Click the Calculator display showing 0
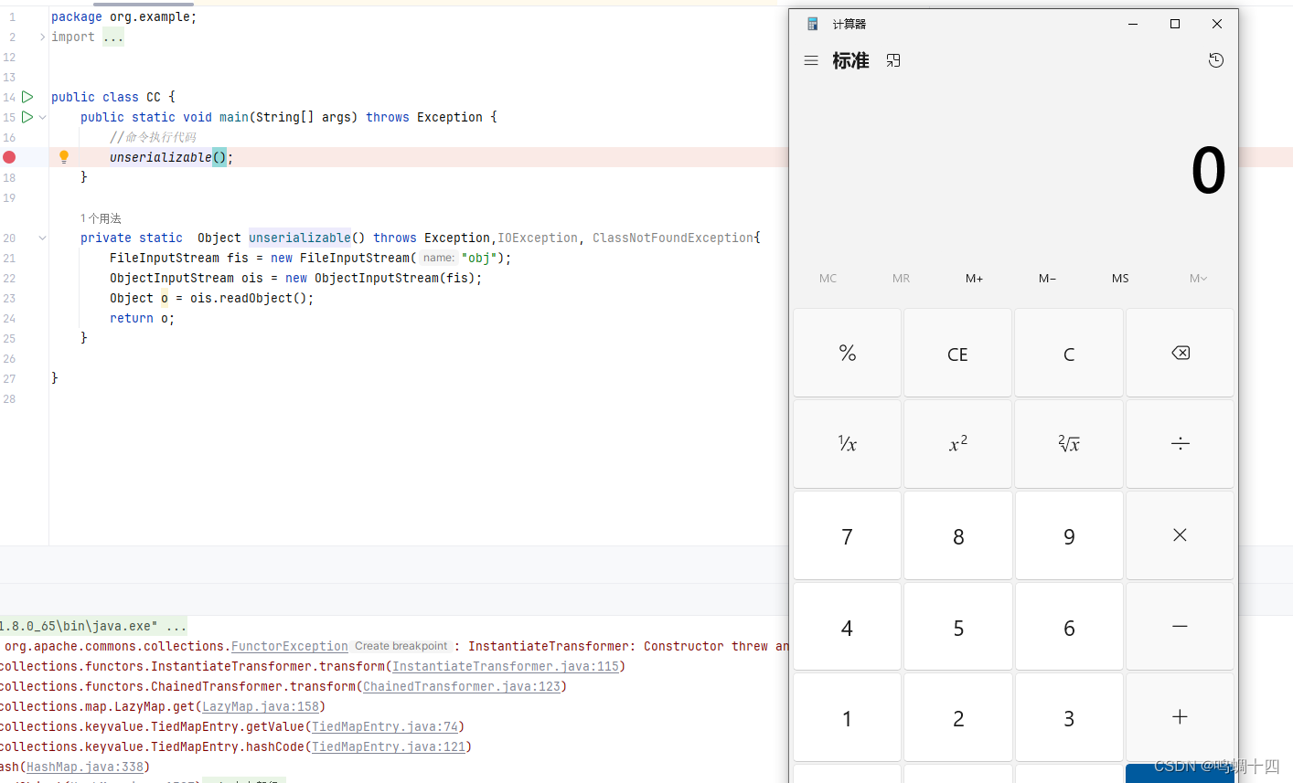 pos(1208,171)
